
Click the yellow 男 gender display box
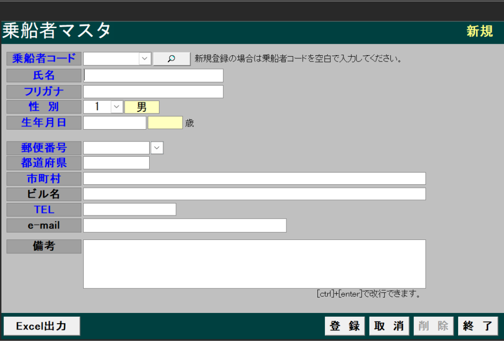(142, 107)
